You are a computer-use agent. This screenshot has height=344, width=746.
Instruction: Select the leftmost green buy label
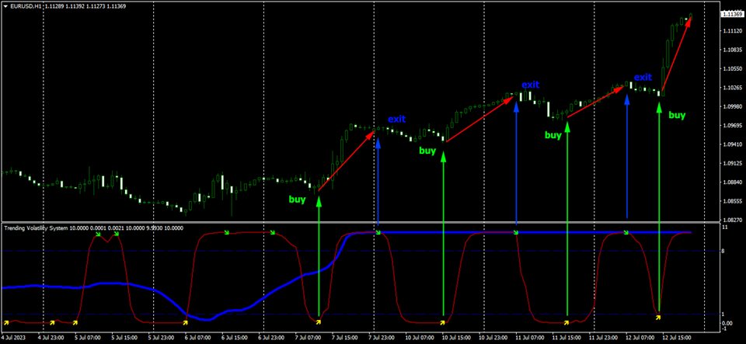297,199
